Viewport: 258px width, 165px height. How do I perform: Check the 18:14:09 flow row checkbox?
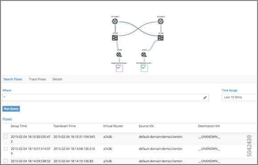[x=6, y=161]
